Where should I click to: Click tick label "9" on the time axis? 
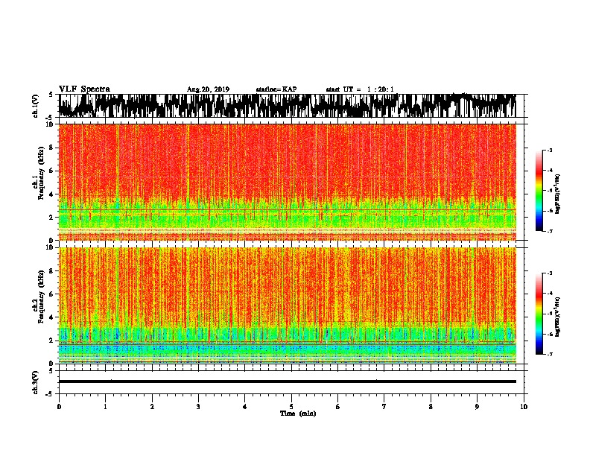(477, 406)
